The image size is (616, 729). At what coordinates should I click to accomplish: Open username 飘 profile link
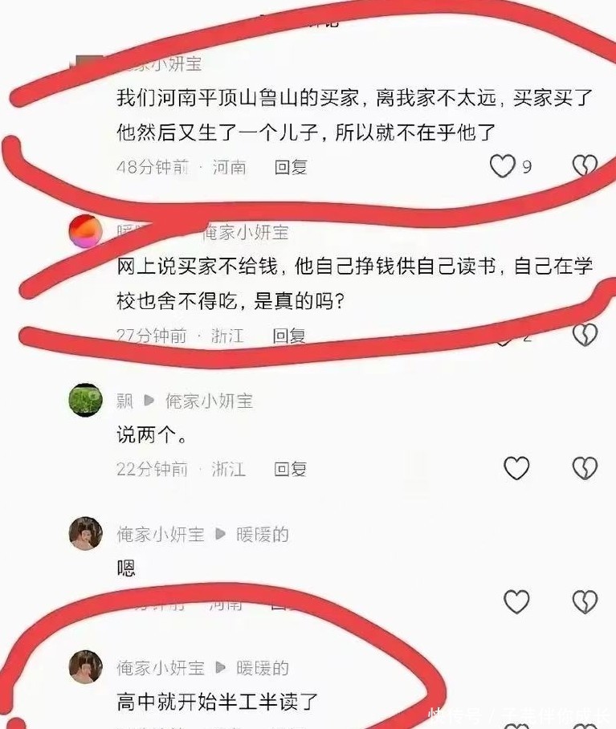(x=124, y=401)
